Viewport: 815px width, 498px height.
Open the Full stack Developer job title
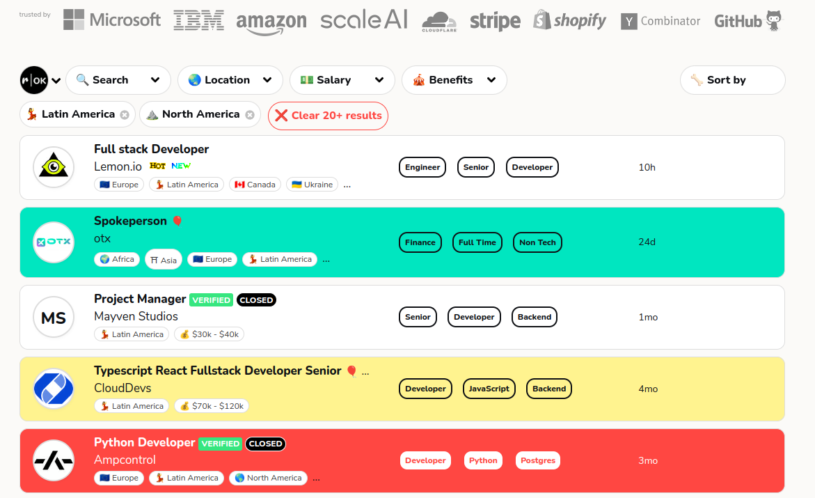151,149
